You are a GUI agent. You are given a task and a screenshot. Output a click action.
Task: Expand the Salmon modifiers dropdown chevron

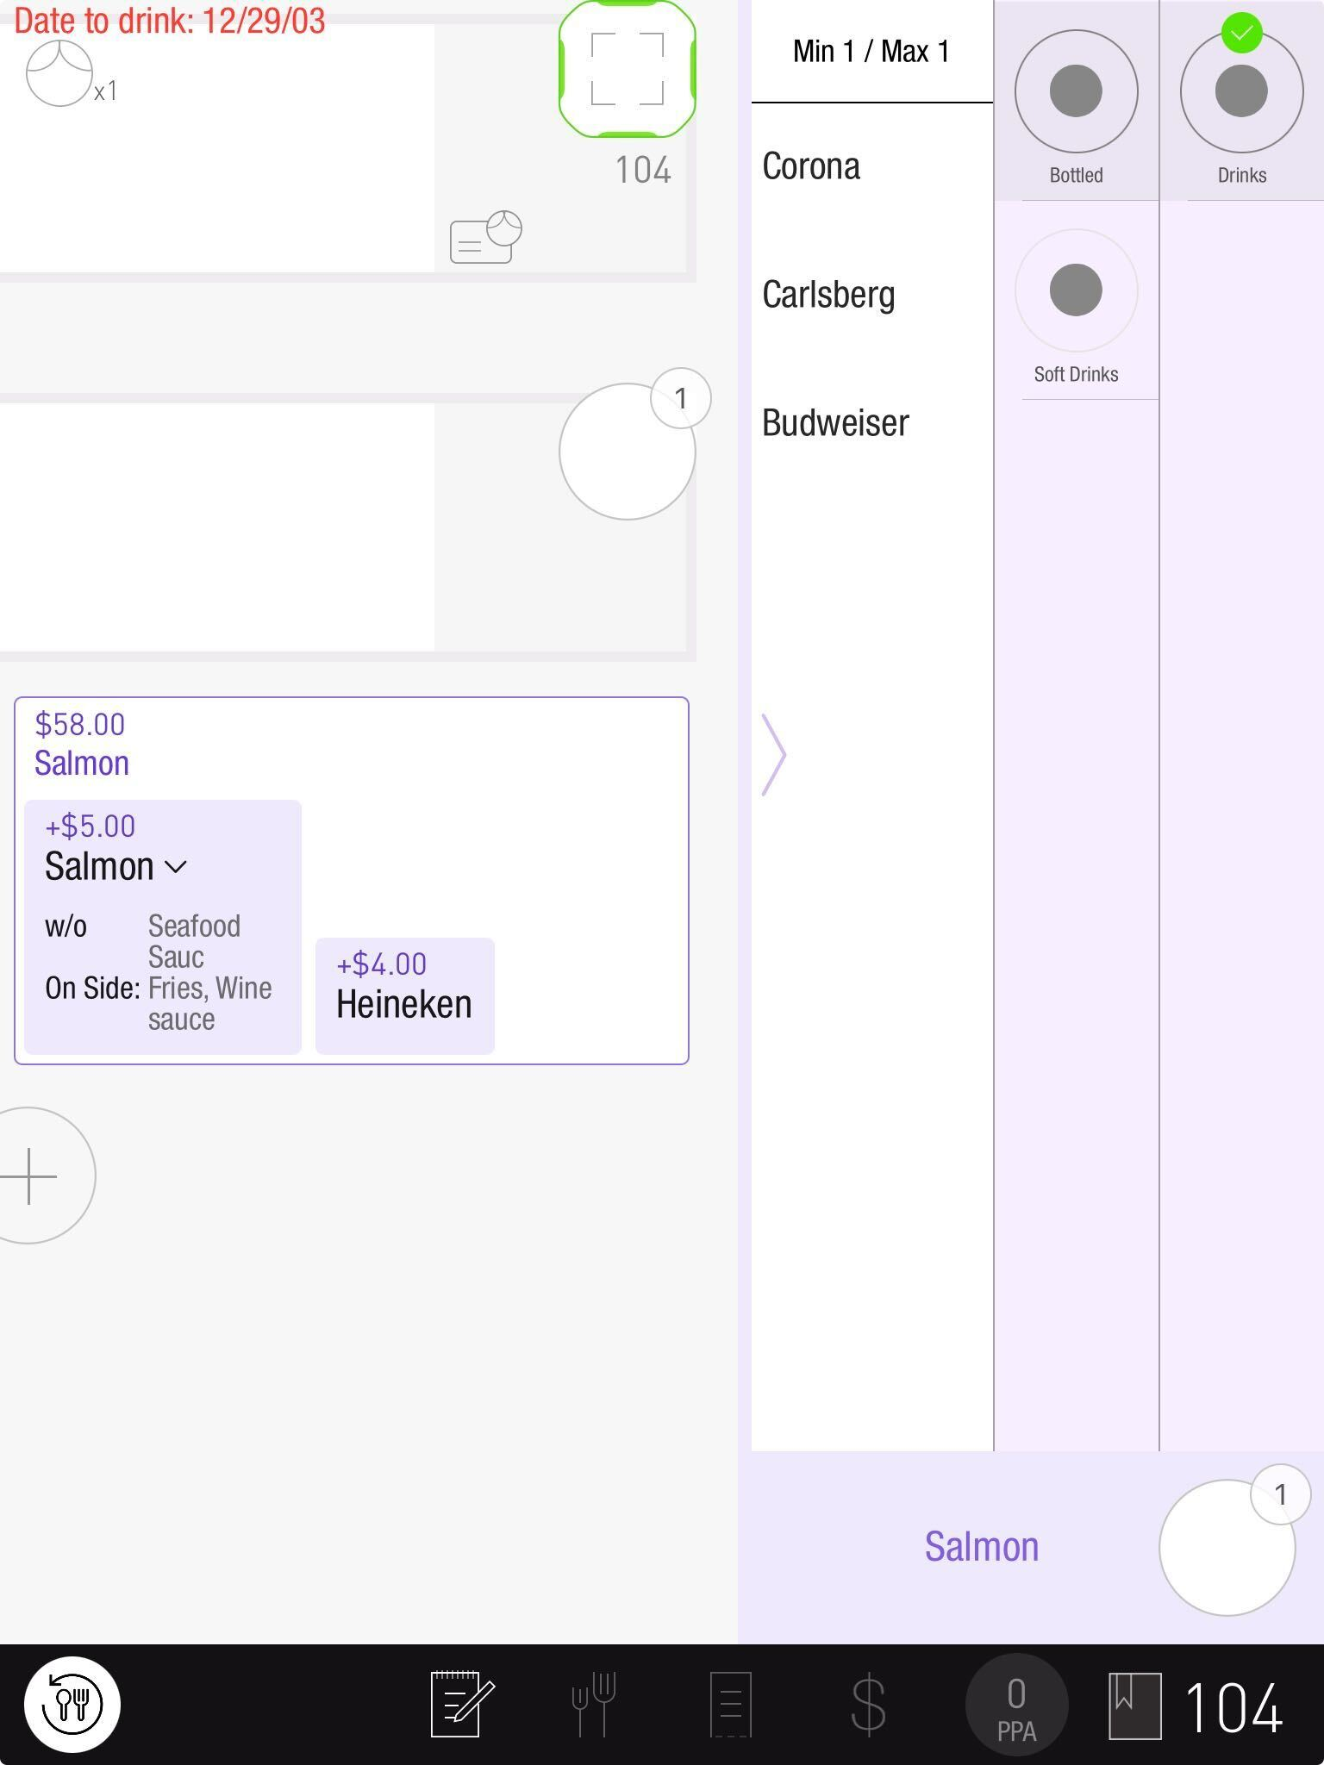pos(176,867)
